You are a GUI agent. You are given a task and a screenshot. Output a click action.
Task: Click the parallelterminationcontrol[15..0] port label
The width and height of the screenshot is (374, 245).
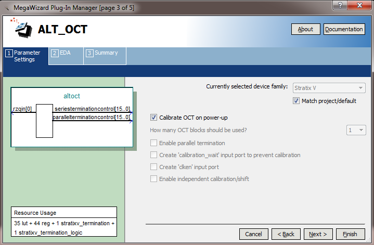(92, 117)
